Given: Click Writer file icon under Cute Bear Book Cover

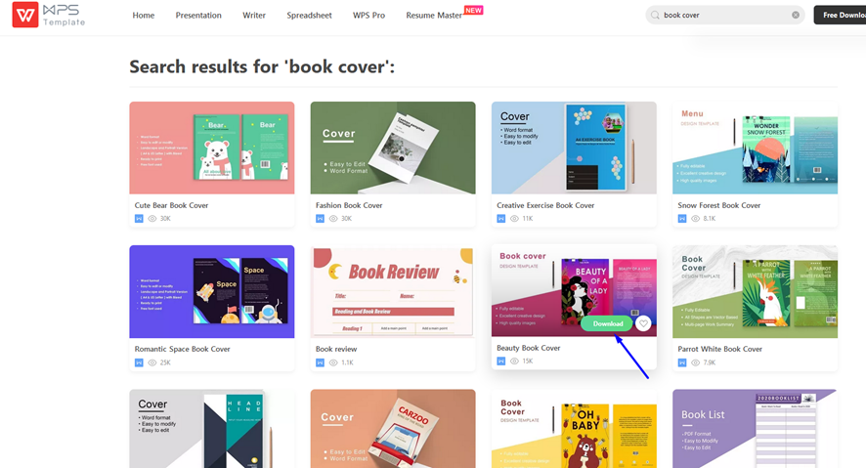Looking at the screenshot, I should pos(139,219).
